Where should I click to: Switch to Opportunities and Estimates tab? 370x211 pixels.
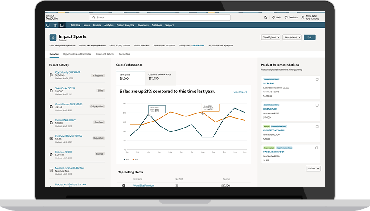pos(77,54)
